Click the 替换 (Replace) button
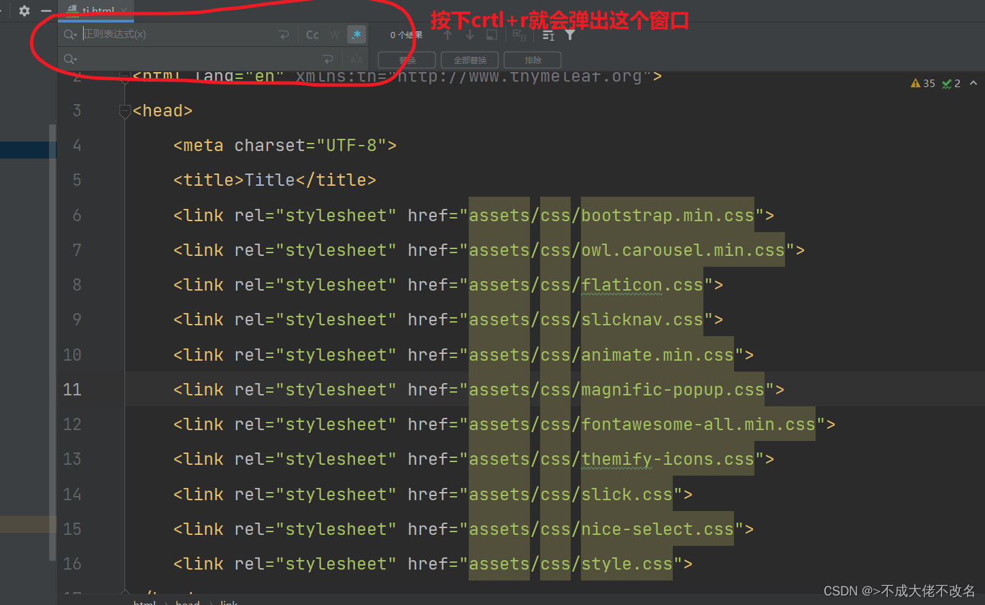The image size is (985, 605). 407,60
